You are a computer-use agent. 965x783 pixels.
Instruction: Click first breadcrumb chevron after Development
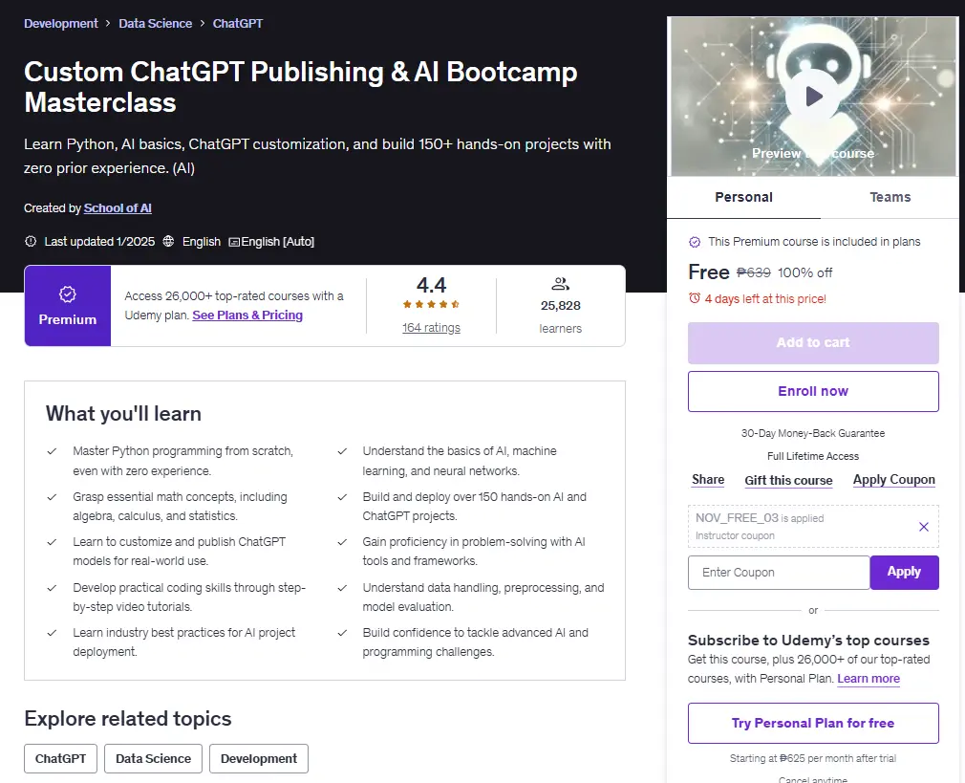point(108,23)
